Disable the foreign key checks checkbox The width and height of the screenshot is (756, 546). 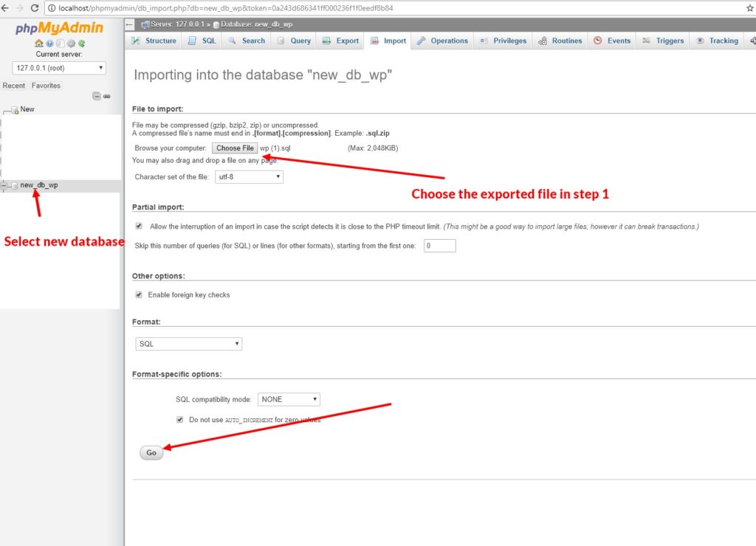tap(139, 294)
